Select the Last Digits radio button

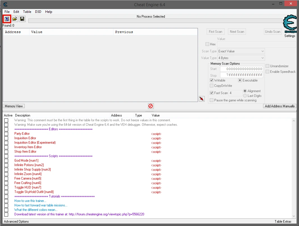tap(245, 96)
